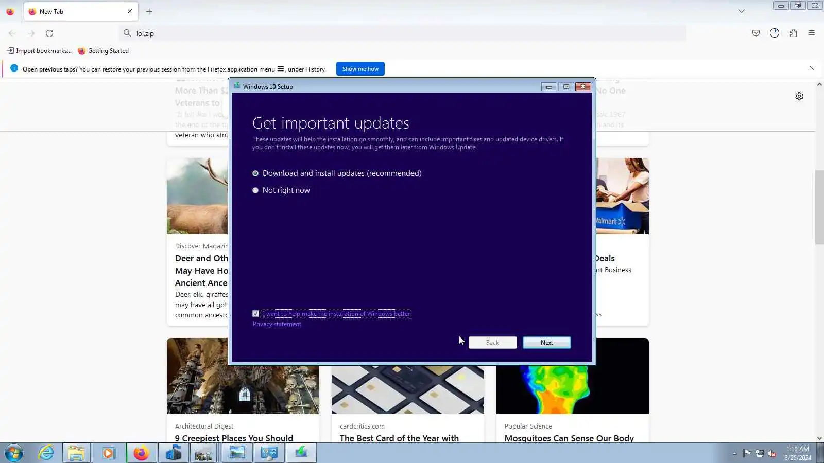Click scrollbar down arrow in Firefox page
The width and height of the screenshot is (824, 463).
[x=819, y=438]
